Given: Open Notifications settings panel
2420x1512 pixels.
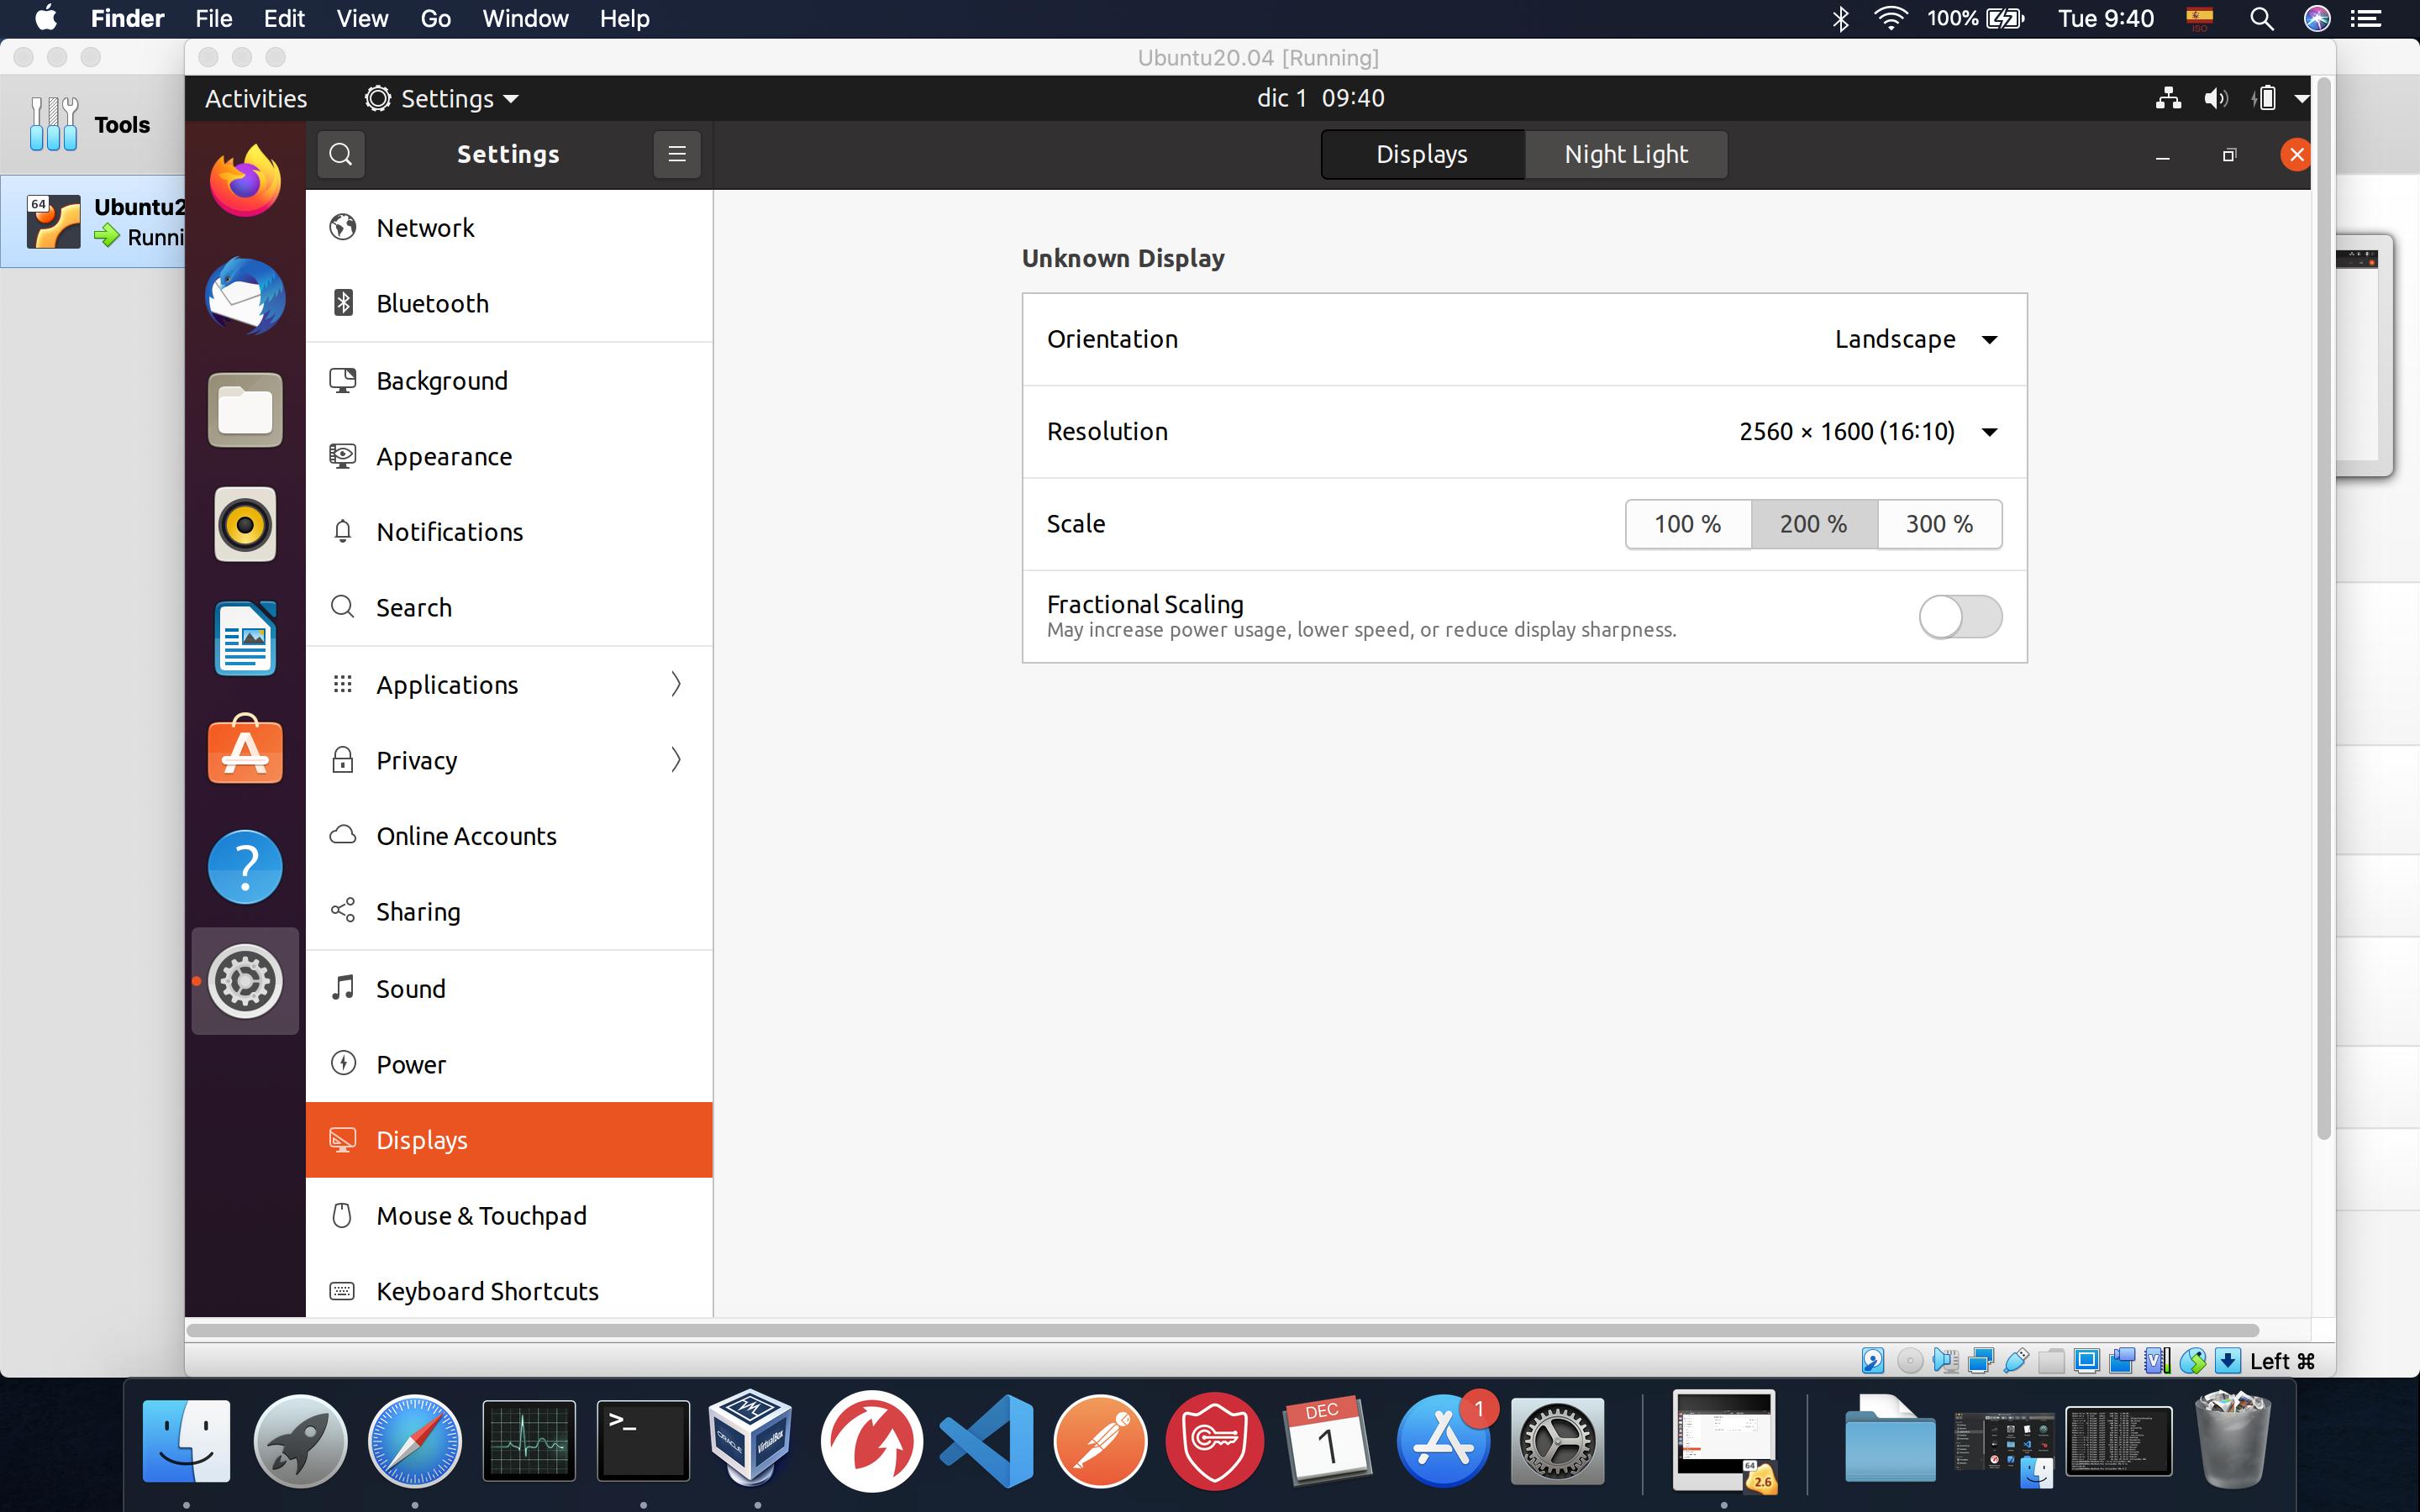Looking at the screenshot, I should coord(509,532).
